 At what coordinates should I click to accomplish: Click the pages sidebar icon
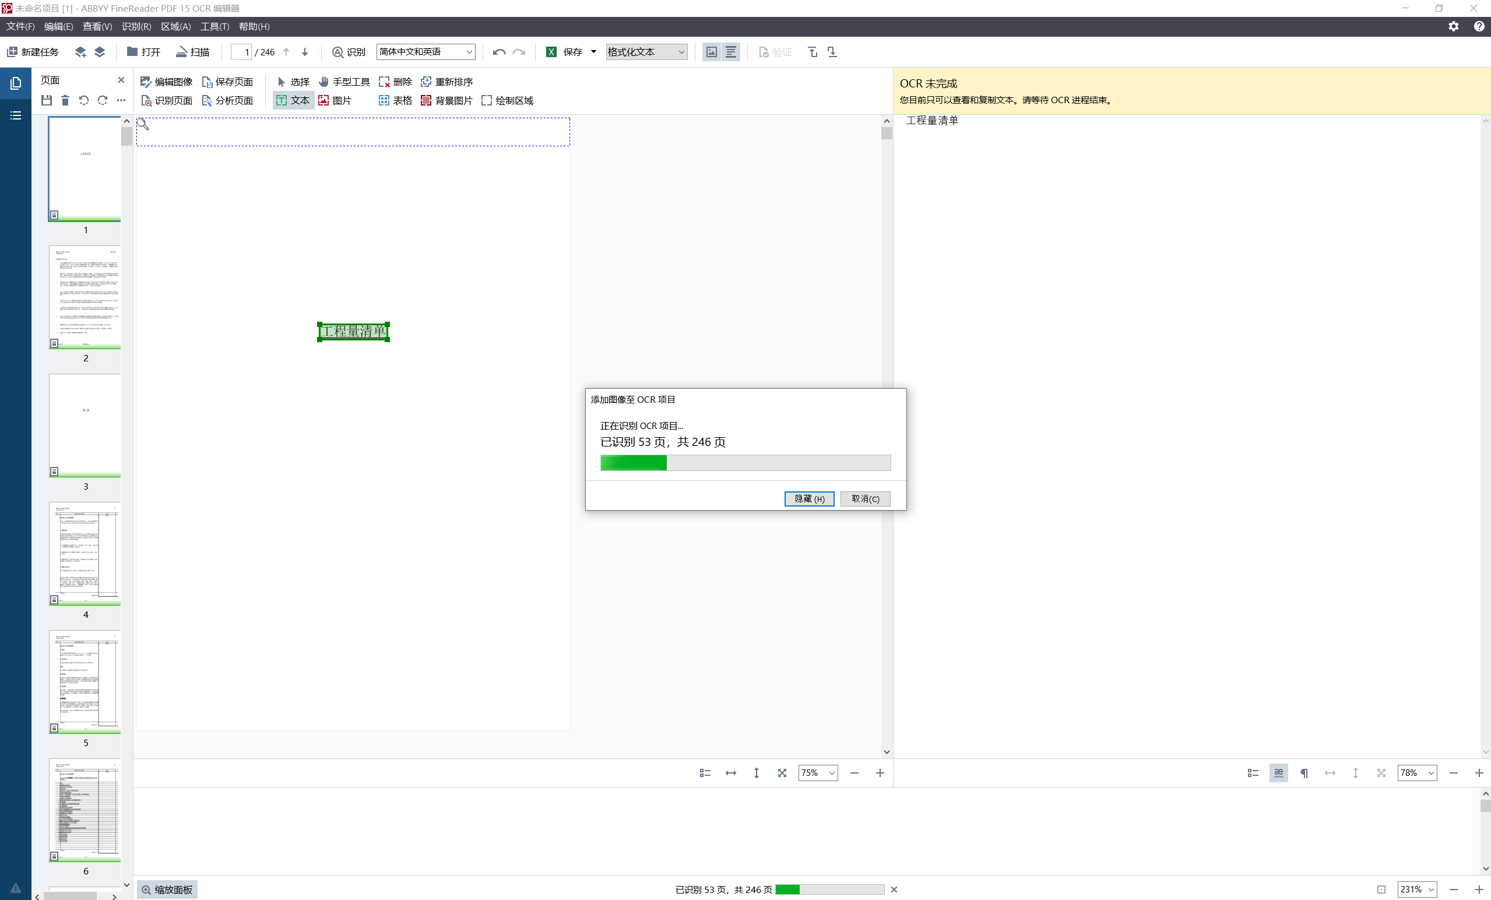point(16,83)
